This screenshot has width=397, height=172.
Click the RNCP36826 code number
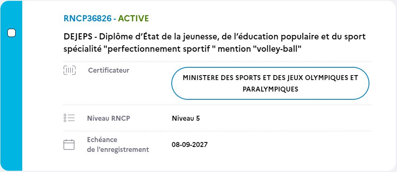pyautogui.click(x=87, y=18)
